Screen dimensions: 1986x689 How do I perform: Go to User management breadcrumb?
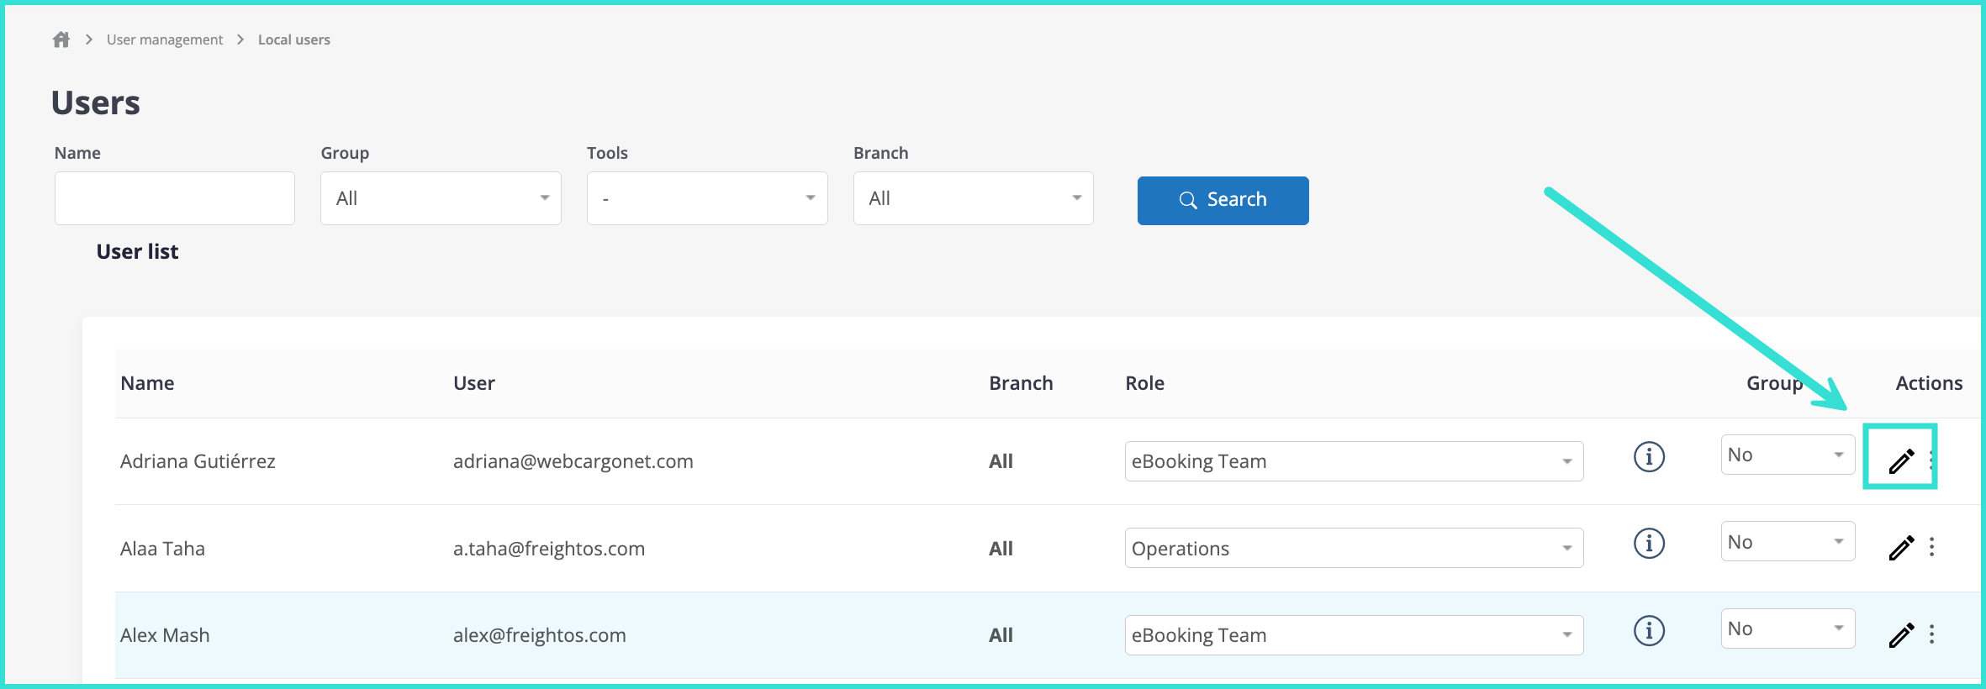(x=165, y=39)
